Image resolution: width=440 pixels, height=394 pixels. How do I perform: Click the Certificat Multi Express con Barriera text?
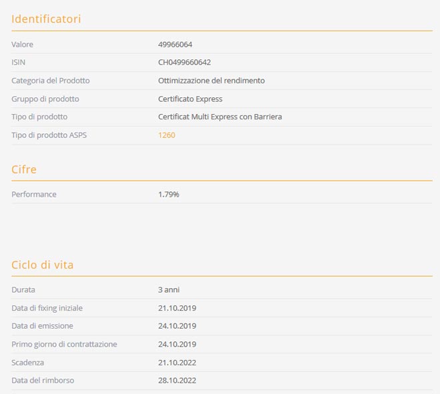(220, 117)
